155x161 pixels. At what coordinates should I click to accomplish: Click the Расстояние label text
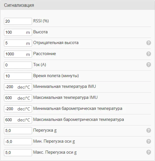click(44, 54)
